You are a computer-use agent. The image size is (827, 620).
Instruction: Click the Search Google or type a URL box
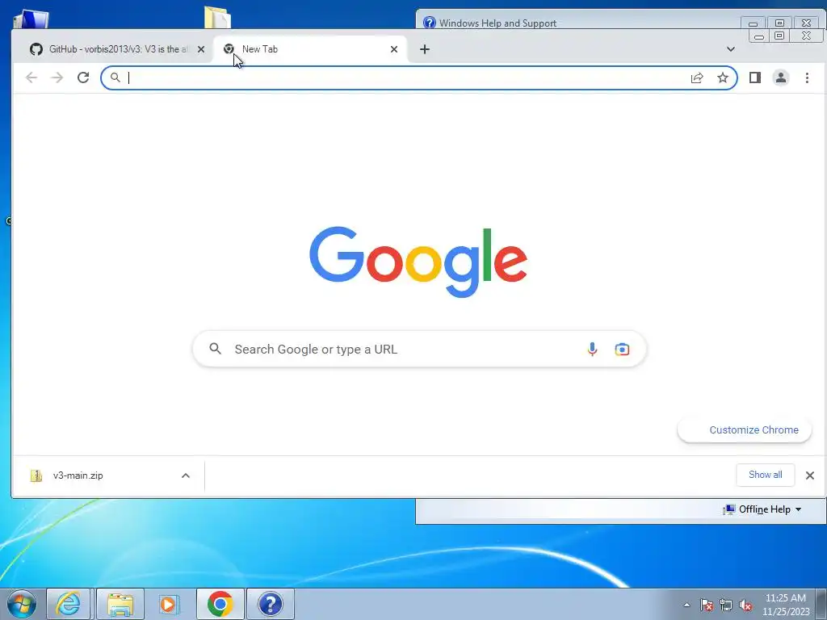tap(419, 349)
